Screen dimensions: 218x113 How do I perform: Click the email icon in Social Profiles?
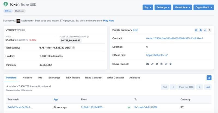[147, 64]
